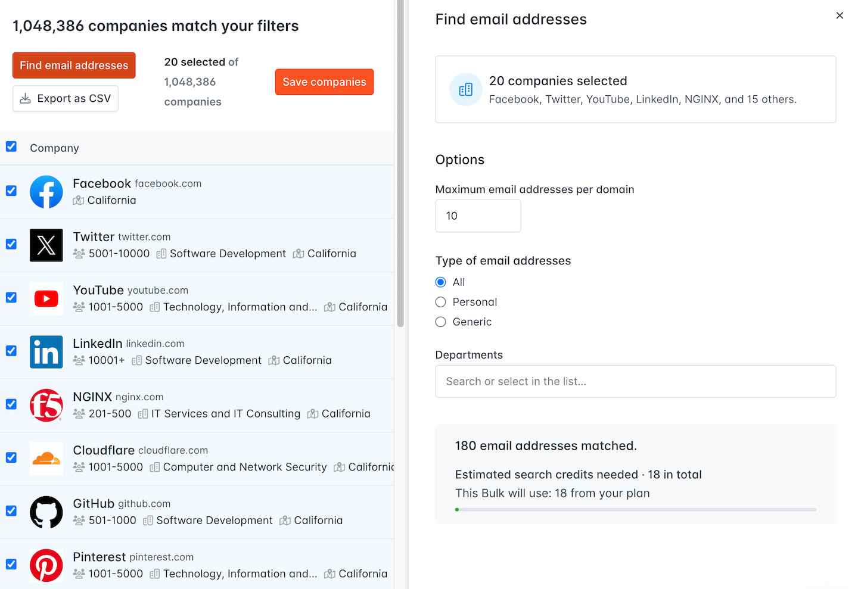Click the location icon in GitHub row
The height and width of the screenshot is (589, 858).
point(285,521)
